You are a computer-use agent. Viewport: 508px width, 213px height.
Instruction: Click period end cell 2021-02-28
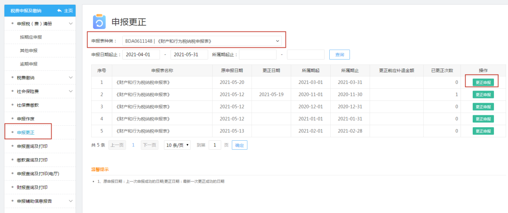point(350,131)
